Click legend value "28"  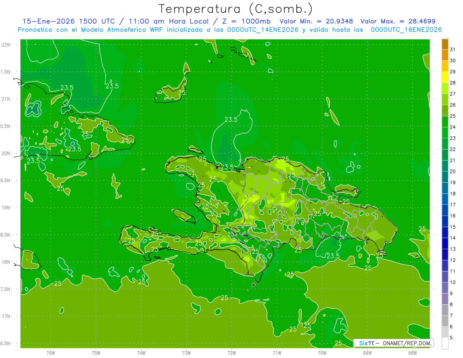[x=453, y=83]
